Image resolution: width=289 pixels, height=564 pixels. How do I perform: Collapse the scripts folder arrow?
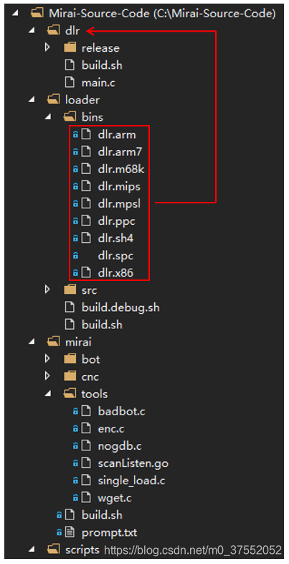pos(32,550)
